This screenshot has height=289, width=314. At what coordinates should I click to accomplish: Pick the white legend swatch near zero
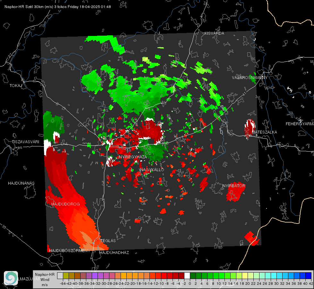click(x=187, y=276)
